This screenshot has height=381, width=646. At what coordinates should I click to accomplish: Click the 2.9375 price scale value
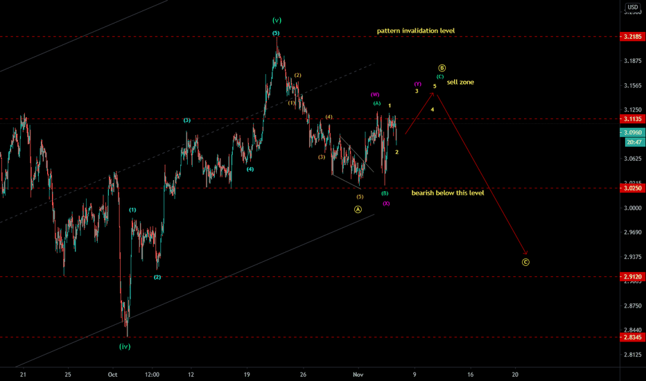pyautogui.click(x=633, y=256)
